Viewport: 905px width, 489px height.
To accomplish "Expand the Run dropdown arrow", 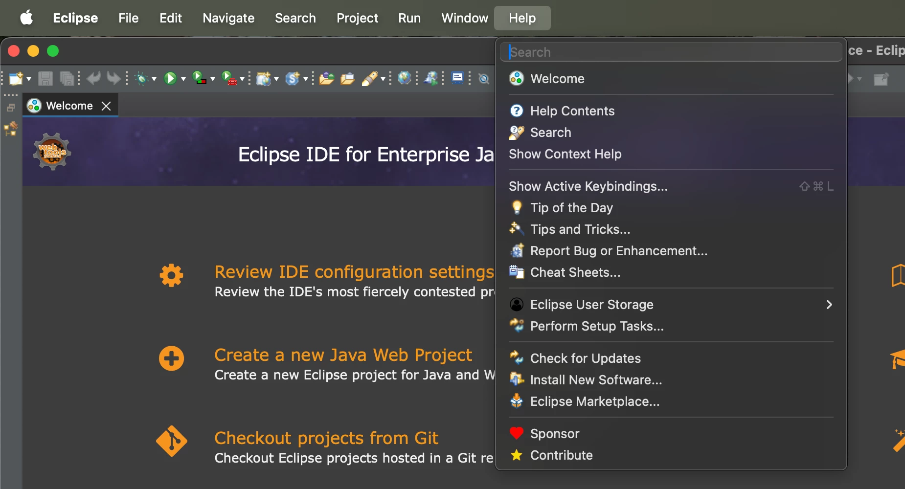I will 183,79.
